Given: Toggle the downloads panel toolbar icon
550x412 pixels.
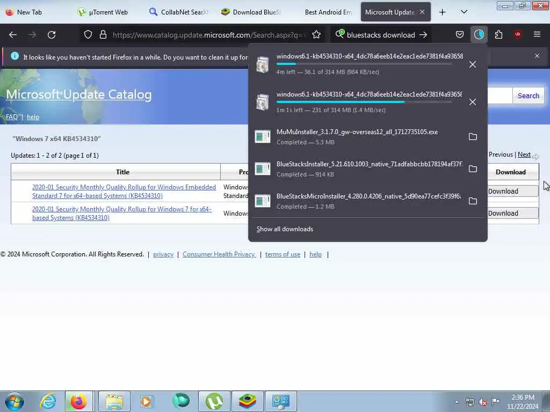Looking at the screenshot, I should [479, 34].
